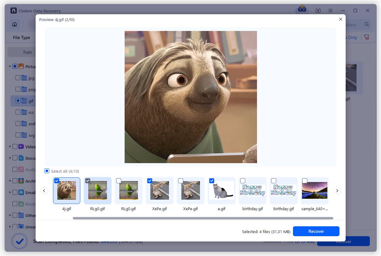Click the Recover button in the preview dialog
The height and width of the screenshot is (256, 381).
pos(316,231)
